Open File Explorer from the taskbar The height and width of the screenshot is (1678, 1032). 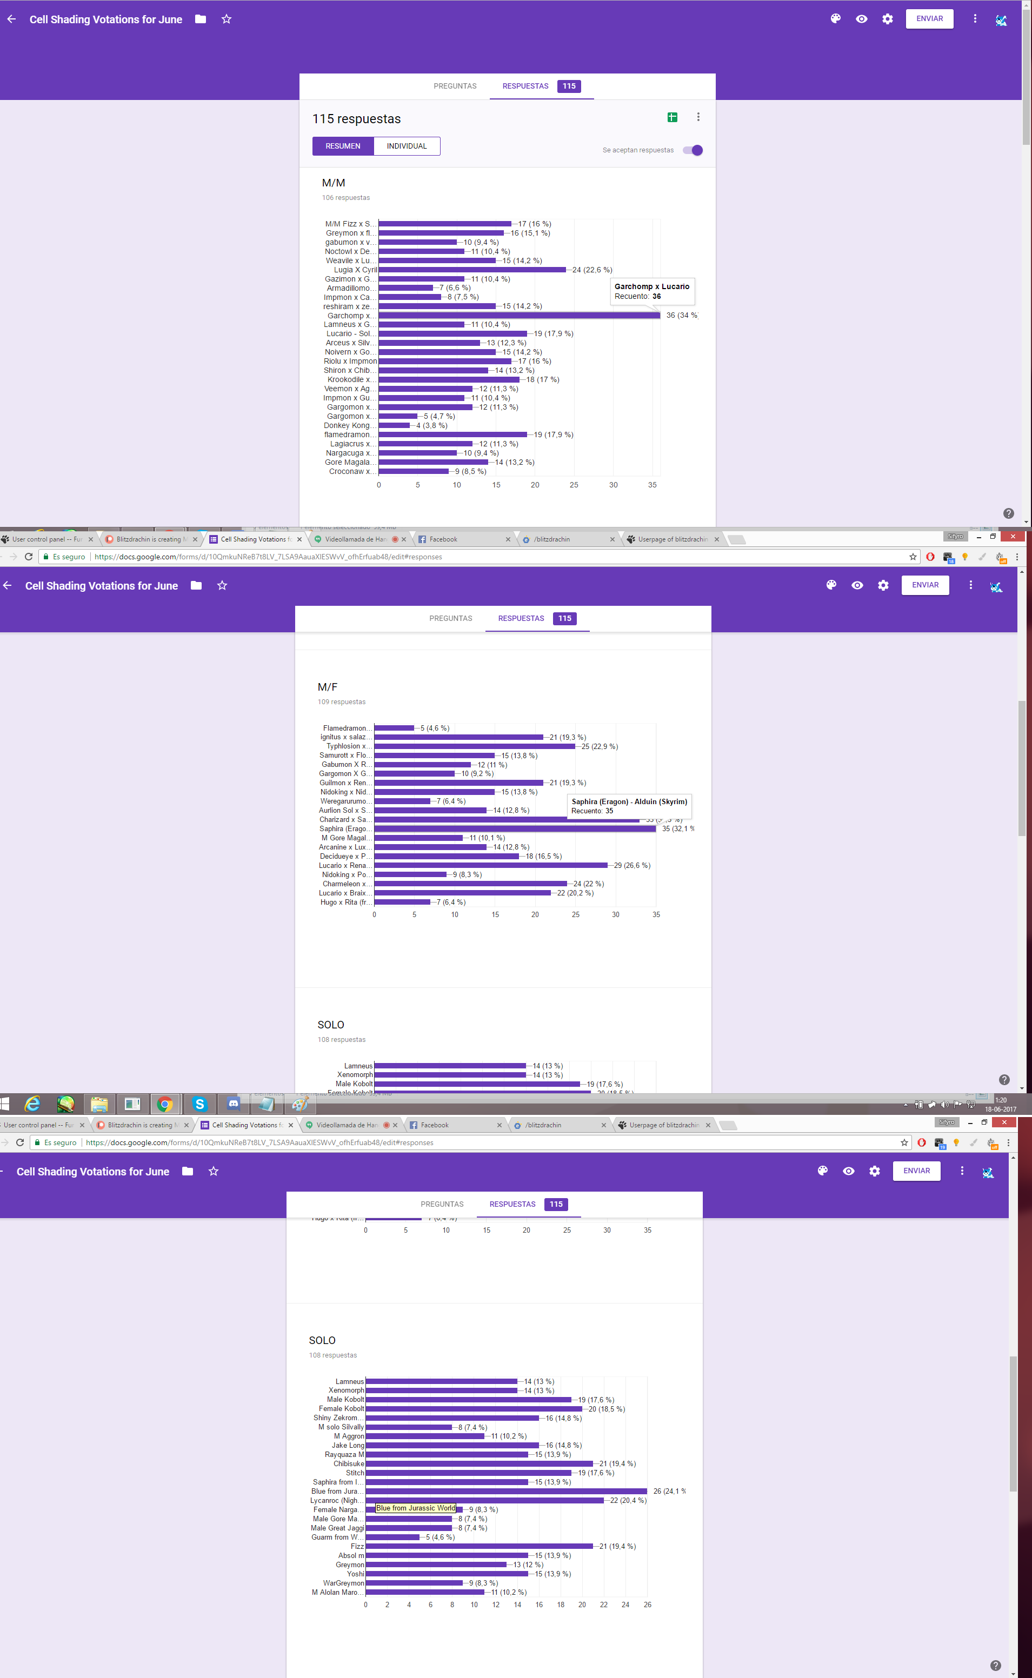pyautogui.click(x=99, y=1104)
